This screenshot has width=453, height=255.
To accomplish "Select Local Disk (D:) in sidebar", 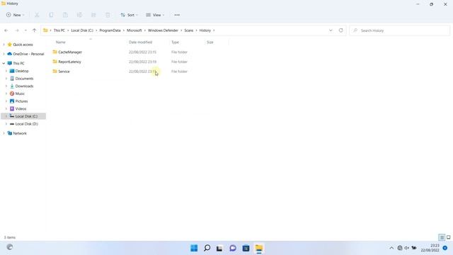I will pos(27,124).
